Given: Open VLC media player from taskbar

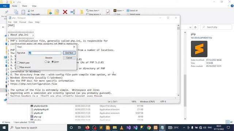Looking at the screenshot, I should click(x=122, y=128).
